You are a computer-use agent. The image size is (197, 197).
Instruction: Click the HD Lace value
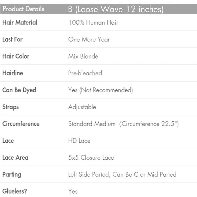click(x=79, y=141)
